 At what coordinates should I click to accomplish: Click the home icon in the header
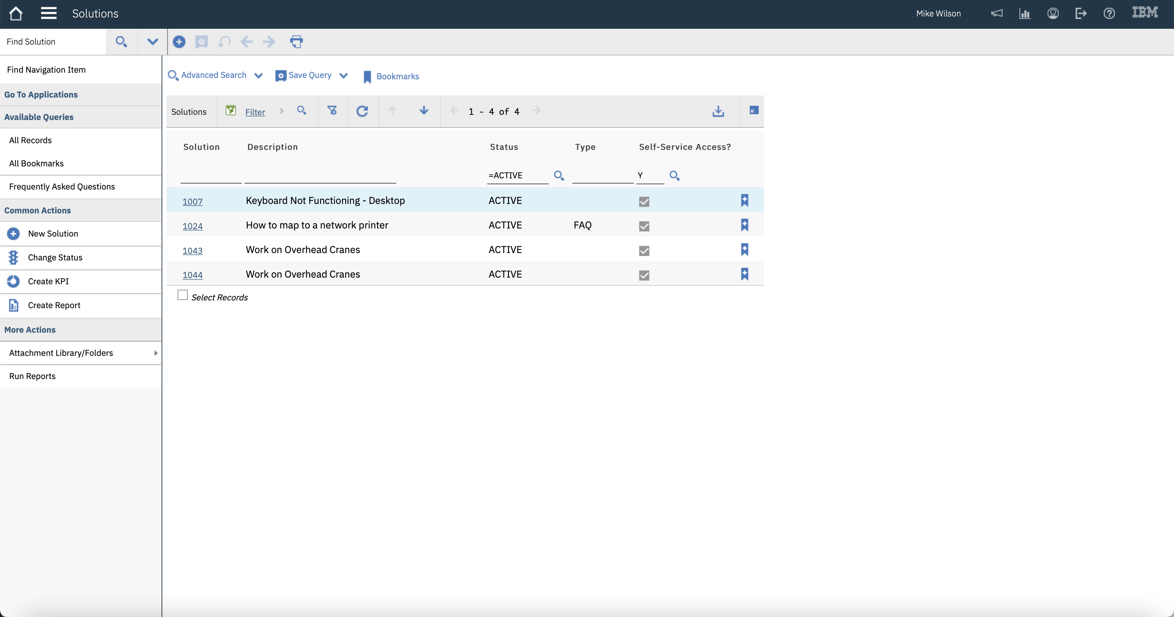pyautogui.click(x=15, y=14)
